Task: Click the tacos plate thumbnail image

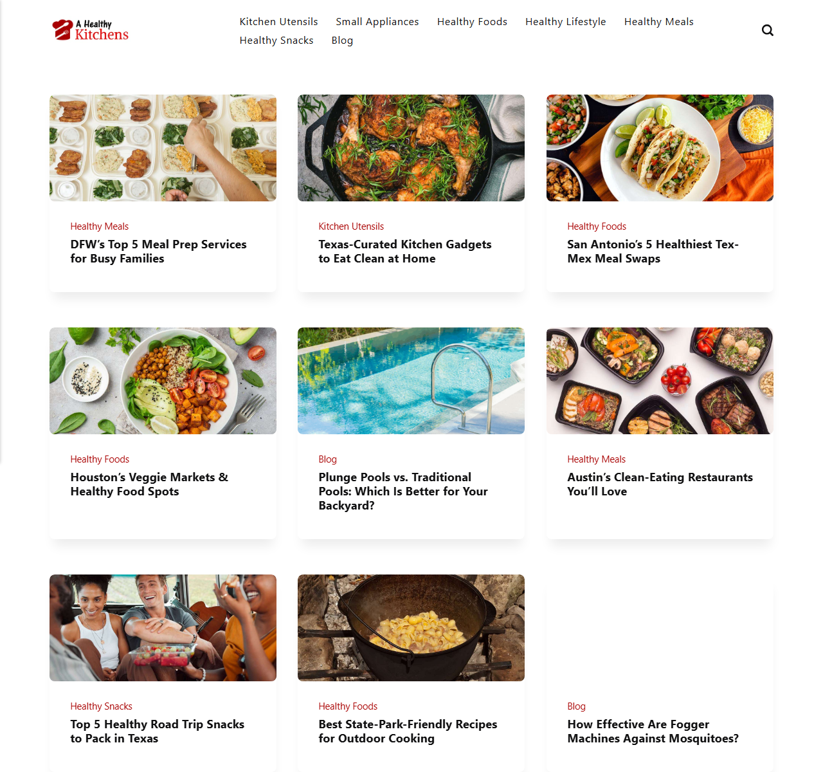Action: click(660, 148)
